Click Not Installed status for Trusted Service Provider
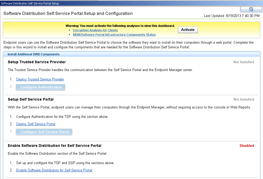 coord(244,62)
